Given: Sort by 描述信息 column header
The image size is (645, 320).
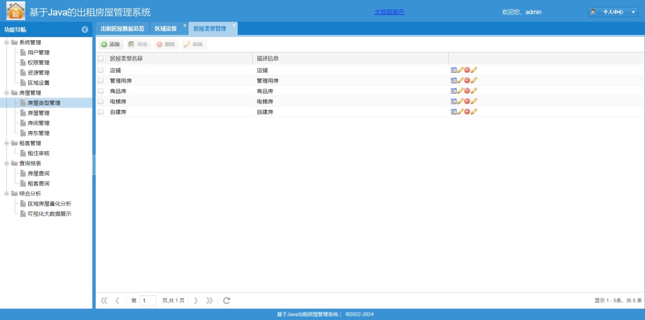Looking at the screenshot, I should coord(268,59).
